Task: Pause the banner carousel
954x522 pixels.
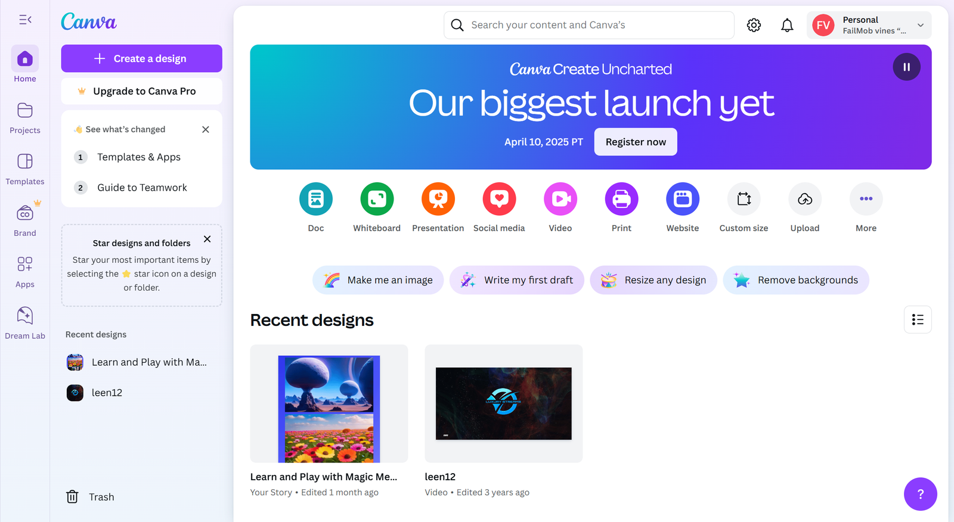Action: (906, 67)
